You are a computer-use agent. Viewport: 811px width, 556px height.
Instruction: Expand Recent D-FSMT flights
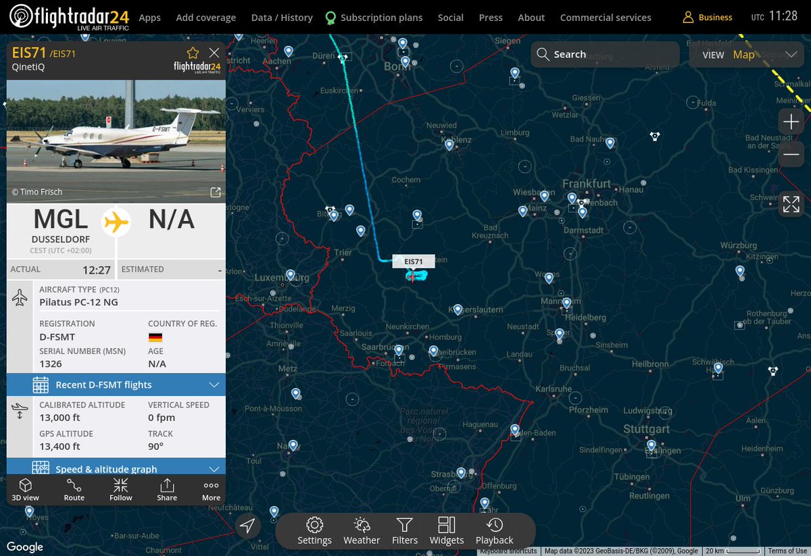point(116,384)
